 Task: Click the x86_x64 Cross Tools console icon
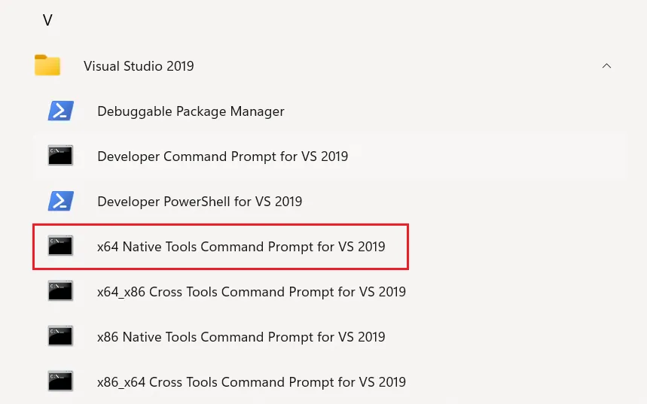[61, 381]
